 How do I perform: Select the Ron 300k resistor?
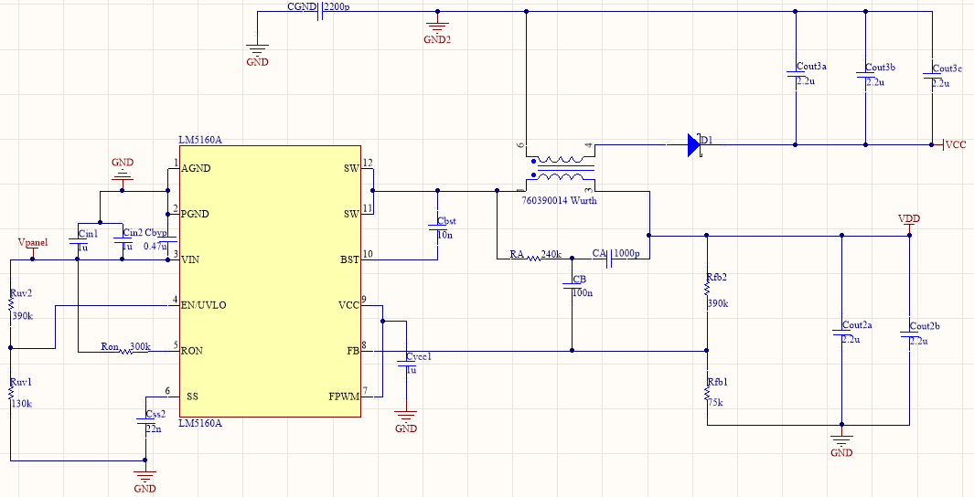pyautogui.click(x=127, y=351)
